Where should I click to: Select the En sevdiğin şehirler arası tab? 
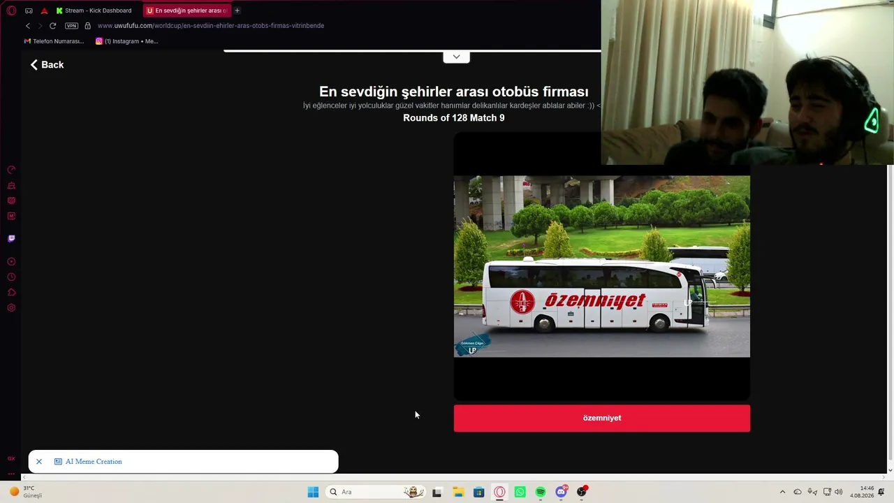click(x=187, y=10)
